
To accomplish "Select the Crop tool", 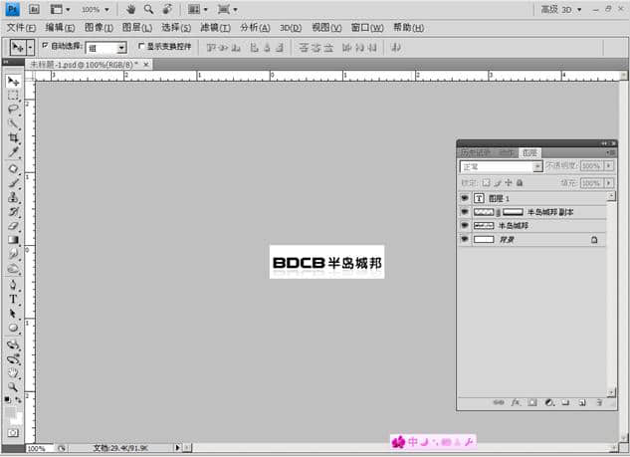I will pyautogui.click(x=13, y=138).
